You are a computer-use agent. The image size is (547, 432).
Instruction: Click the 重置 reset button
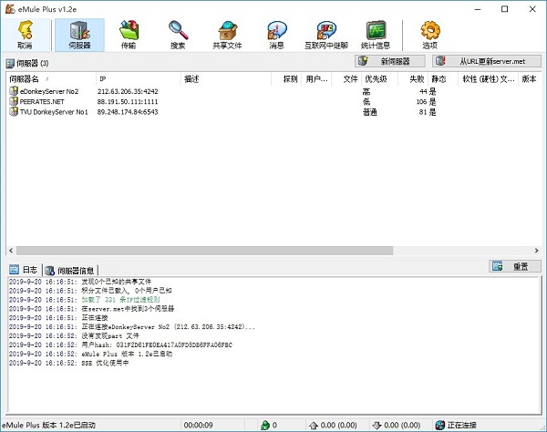tap(515, 267)
